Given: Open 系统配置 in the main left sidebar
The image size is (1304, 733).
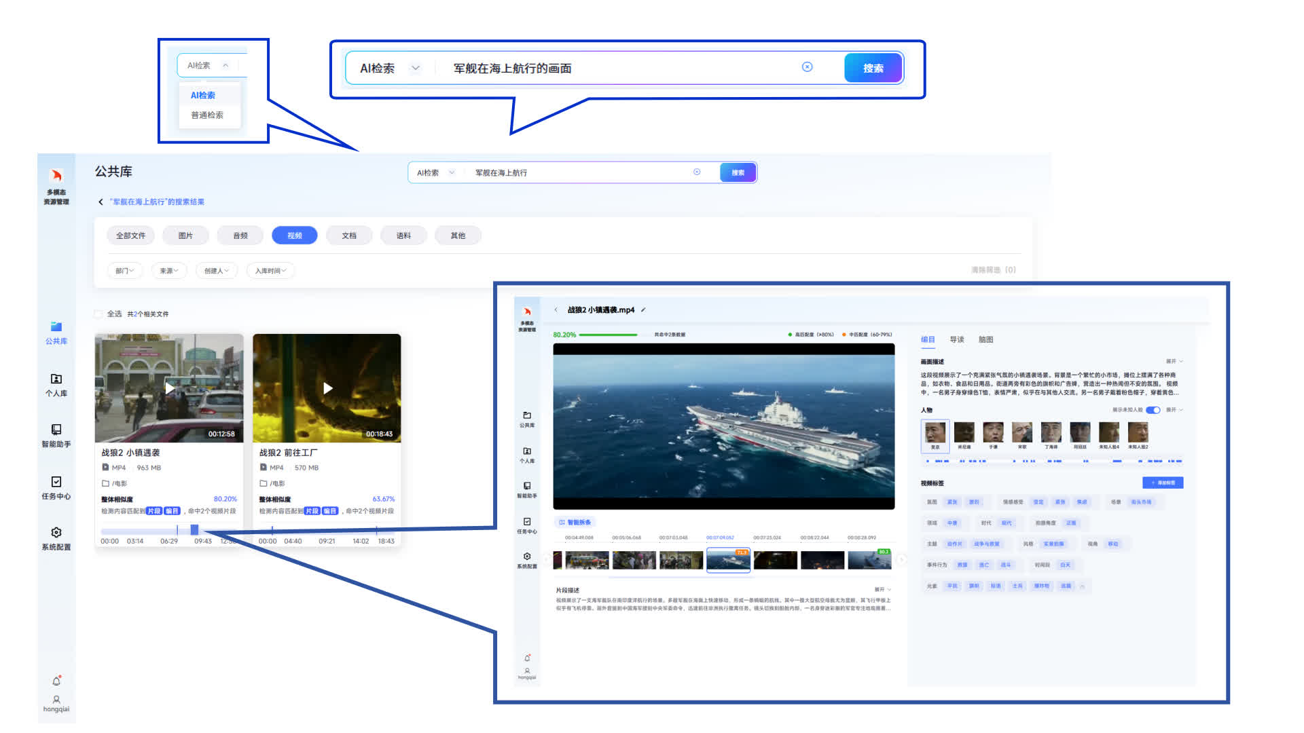Looking at the screenshot, I should 56,539.
